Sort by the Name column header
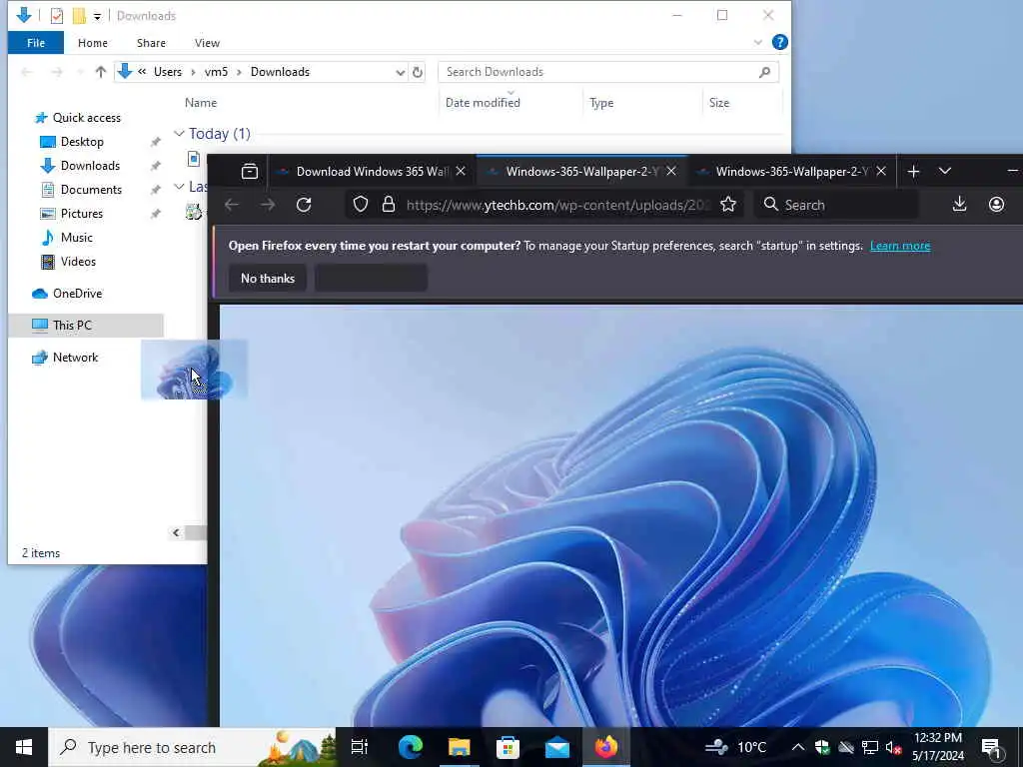1023x767 pixels. point(200,103)
